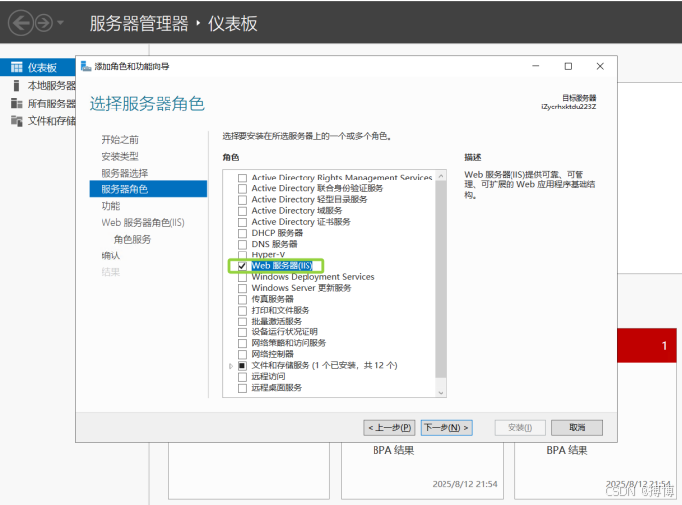Check the 网络策略和访问服务 role
The height and width of the screenshot is (505, 682).
tap(242, 343)
